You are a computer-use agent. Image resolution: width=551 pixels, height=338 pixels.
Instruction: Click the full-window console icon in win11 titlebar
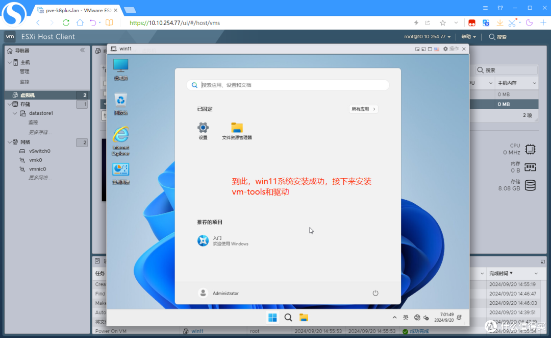click(430, 49)
